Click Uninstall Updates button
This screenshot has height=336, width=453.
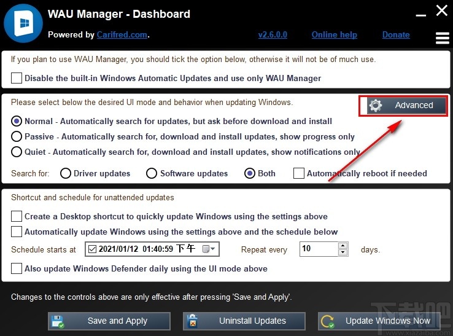click(x=244, y=321)
